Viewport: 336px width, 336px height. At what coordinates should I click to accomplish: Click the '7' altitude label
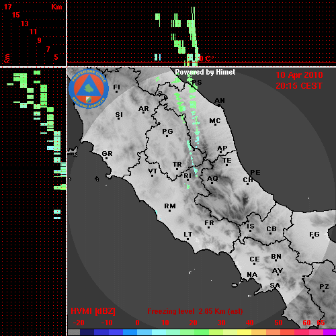click(x=48, y=49)
